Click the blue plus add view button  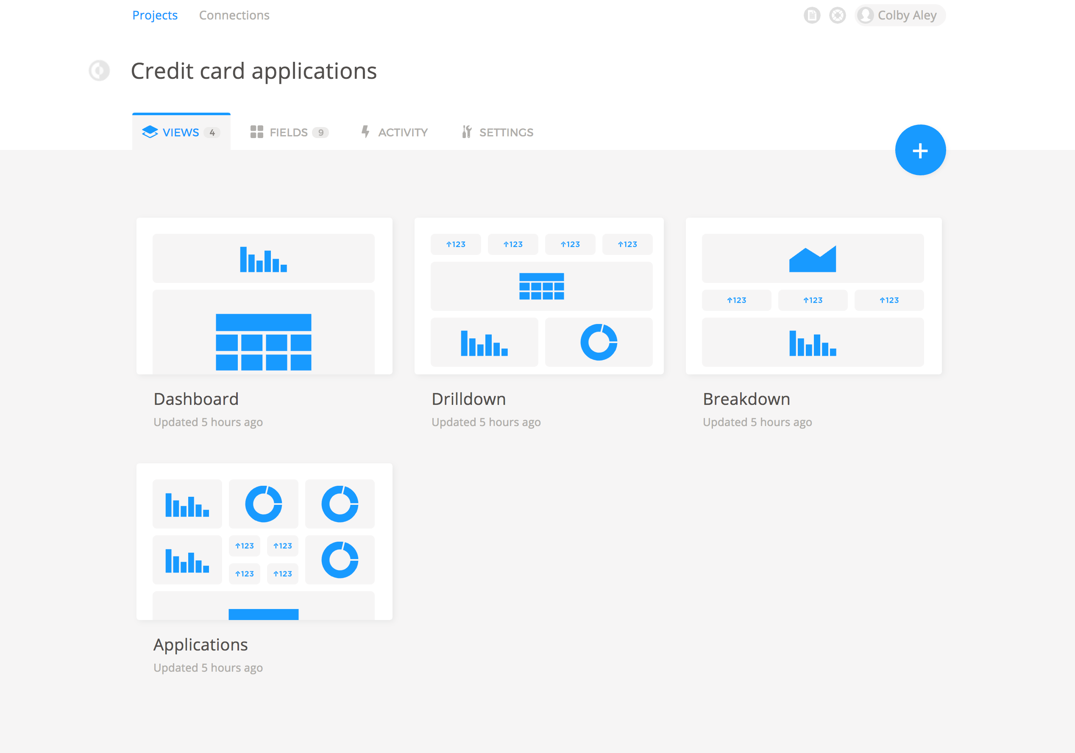(x=920, y=150)
